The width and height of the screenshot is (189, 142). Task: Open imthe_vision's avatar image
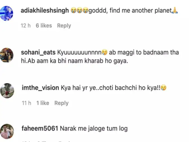click(7, 90)
